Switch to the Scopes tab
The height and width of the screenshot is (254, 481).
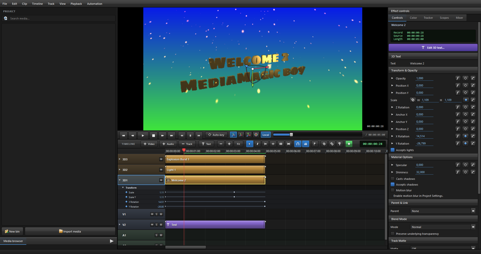444,18
